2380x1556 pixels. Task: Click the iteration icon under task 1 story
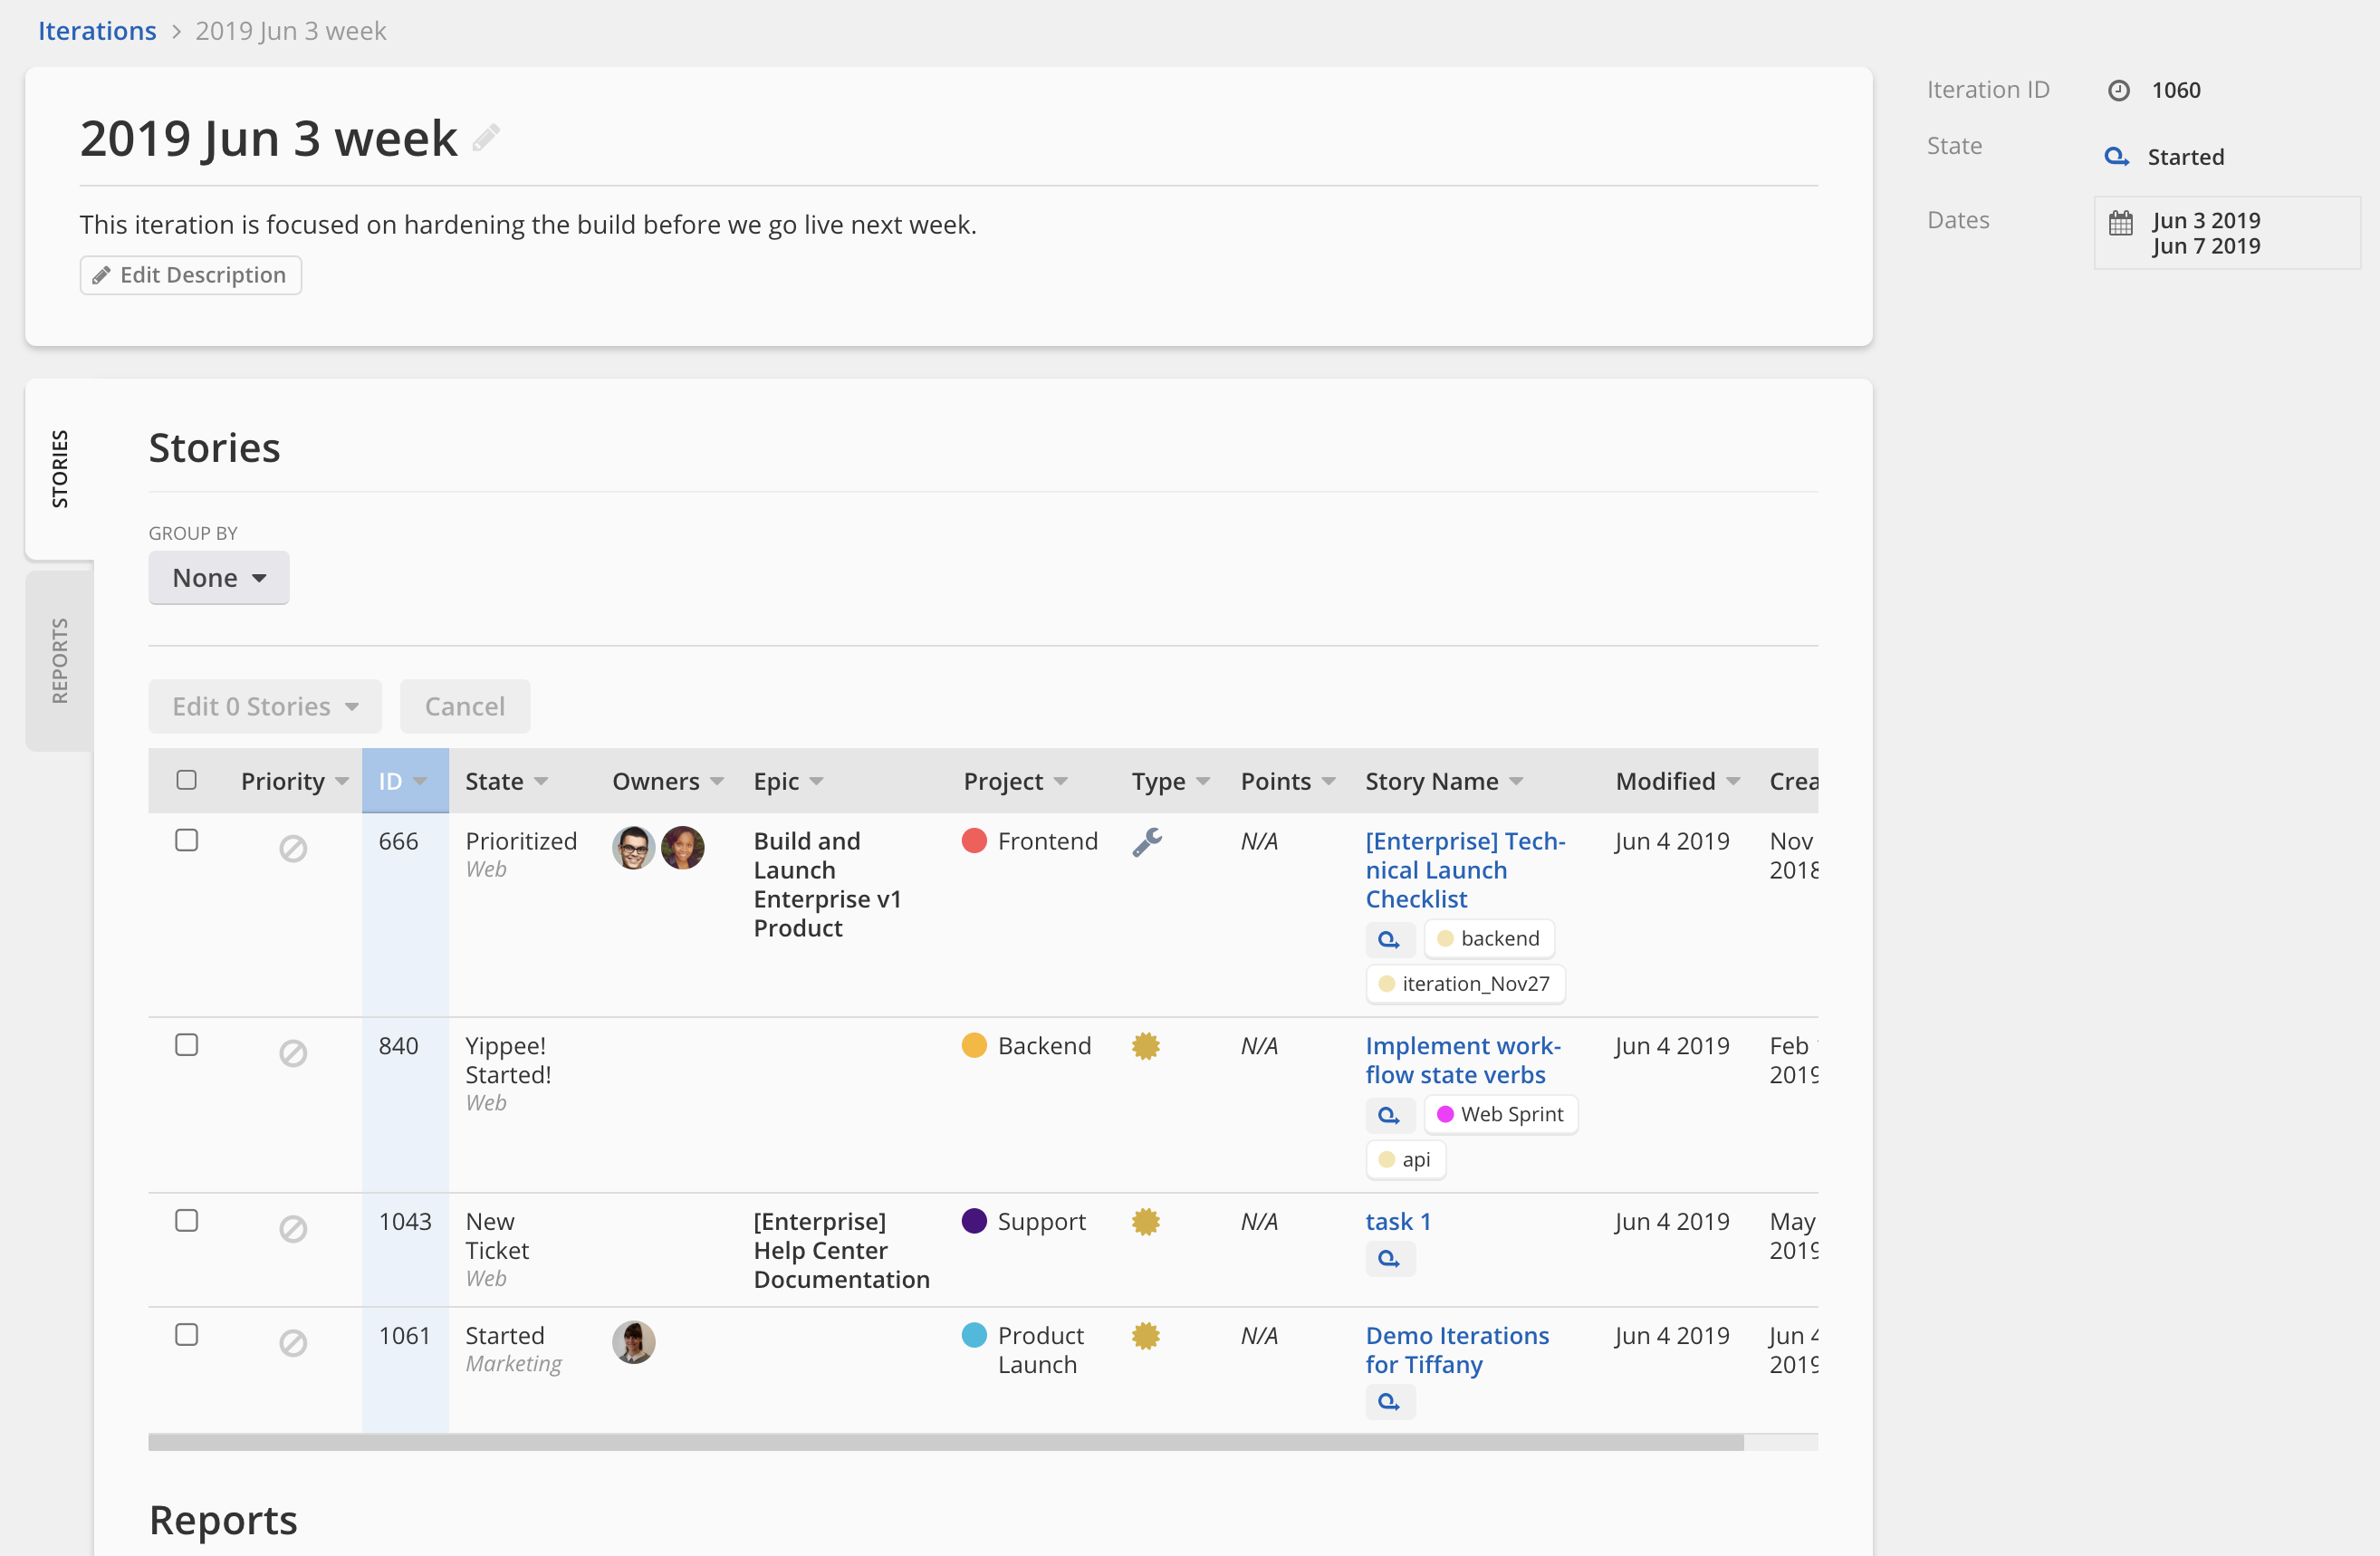pyautogui.click(x=1389, y=1259)
